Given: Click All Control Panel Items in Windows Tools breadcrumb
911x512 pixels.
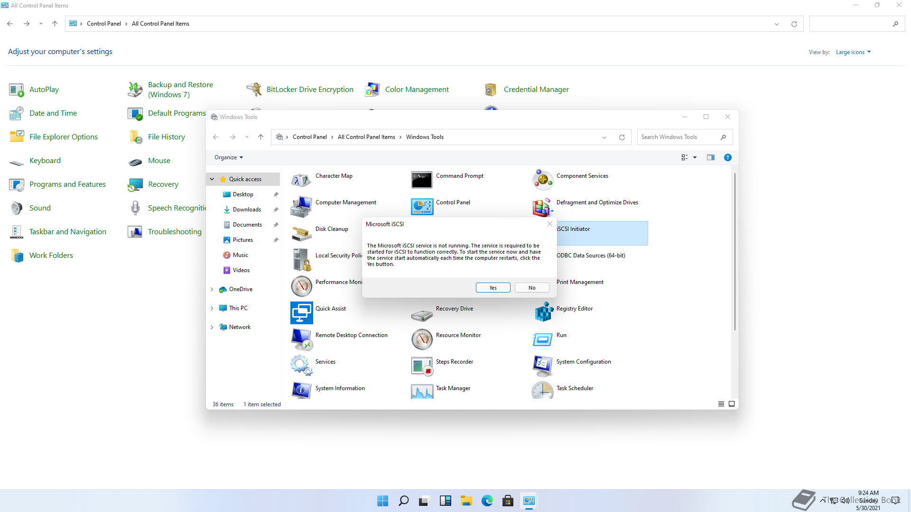Looking at the screenshot, I should 366,137.
